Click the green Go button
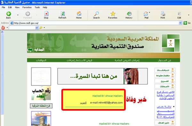192x126 pixels. pos(187,23)
